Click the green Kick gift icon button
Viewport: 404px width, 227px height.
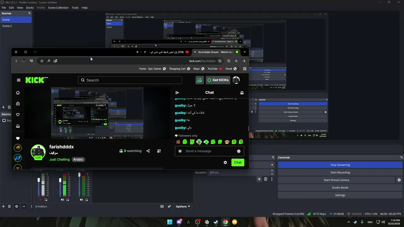click(199, 80)
